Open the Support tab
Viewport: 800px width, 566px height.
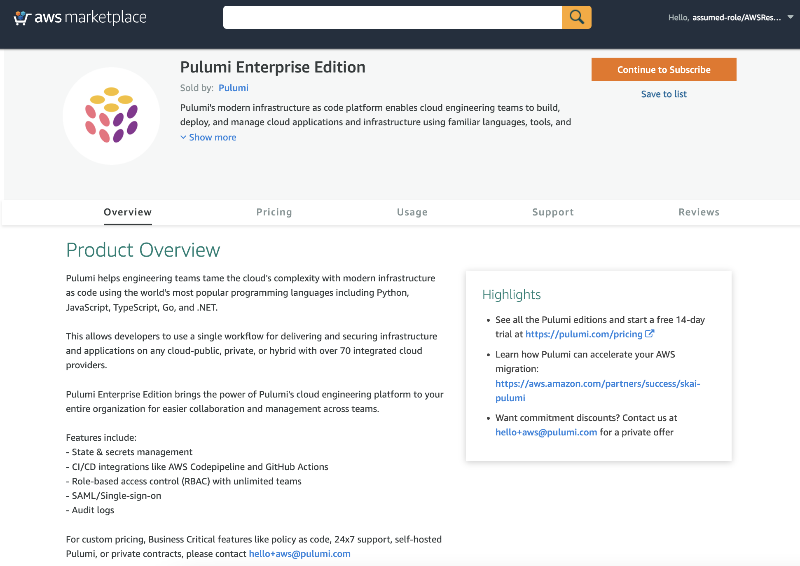pos(553,212)
